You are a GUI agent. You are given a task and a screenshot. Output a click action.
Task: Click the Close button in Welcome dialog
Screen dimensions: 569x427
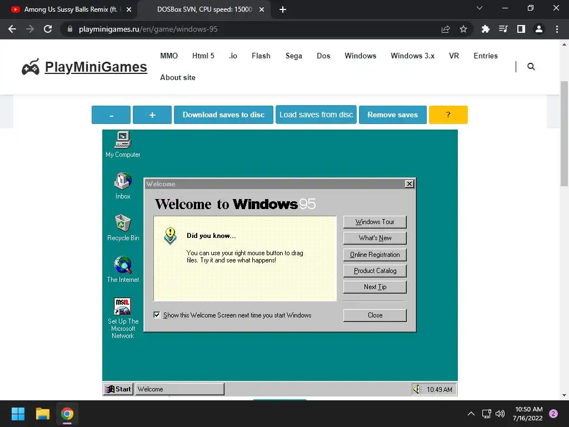(375, 315)
